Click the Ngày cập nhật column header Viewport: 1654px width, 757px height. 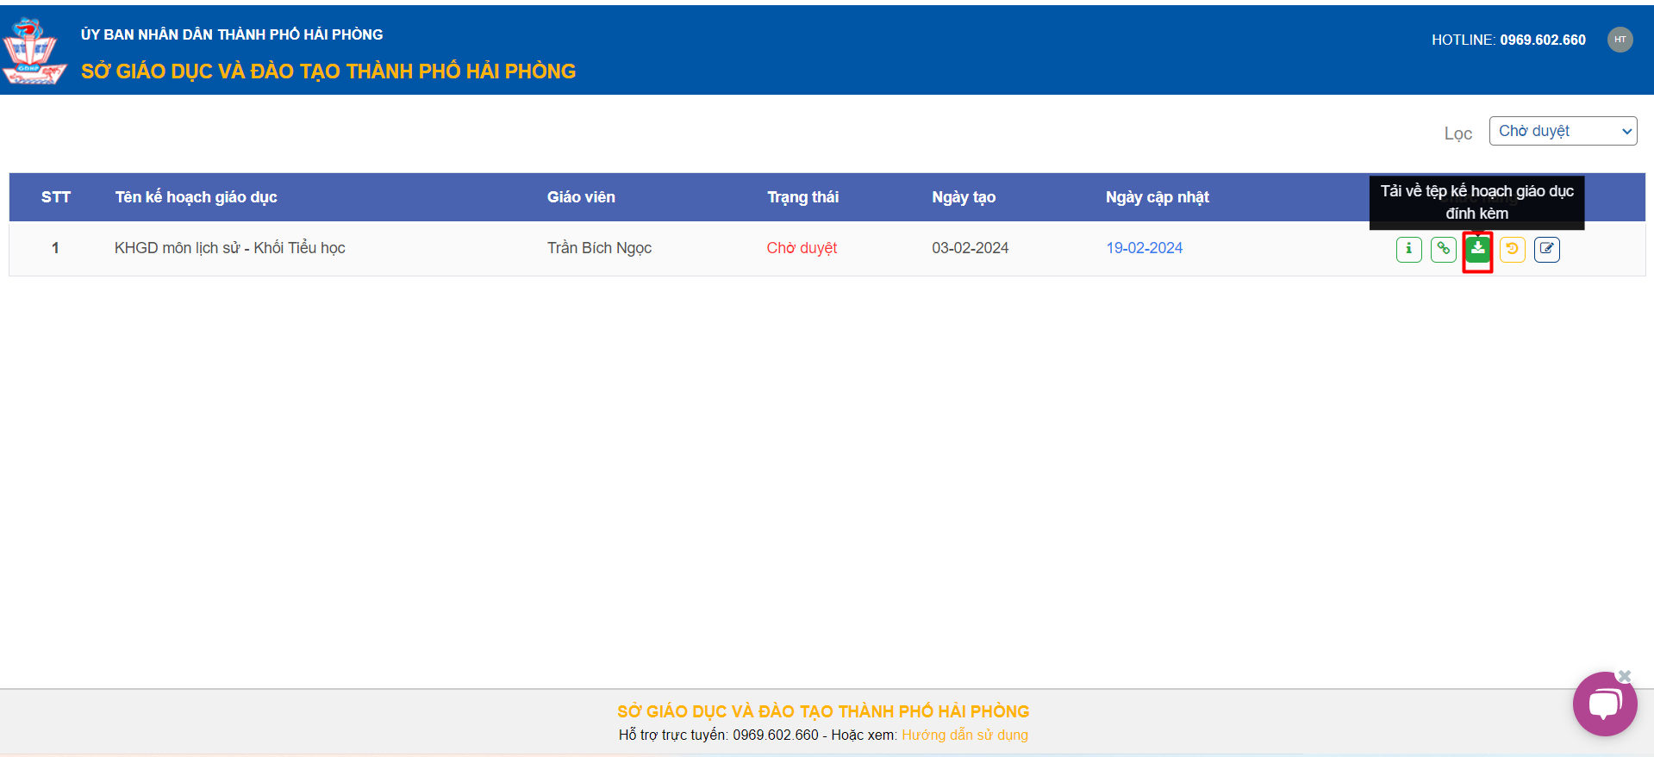pyautogui.click(x=1157, y=197)
